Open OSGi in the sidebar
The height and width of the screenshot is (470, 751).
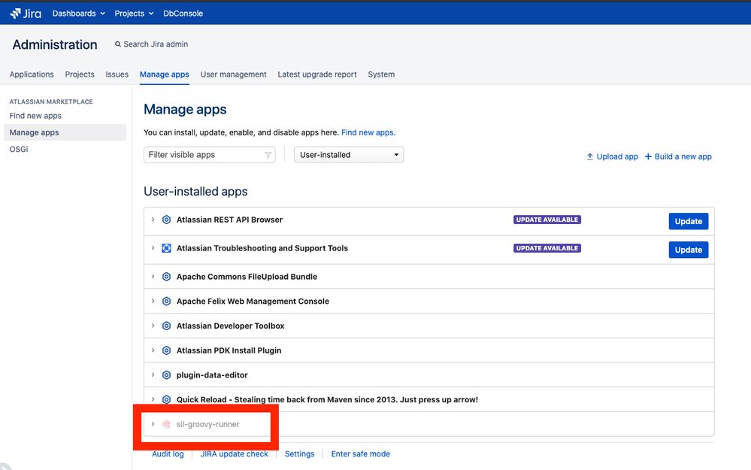click(19, 150)
